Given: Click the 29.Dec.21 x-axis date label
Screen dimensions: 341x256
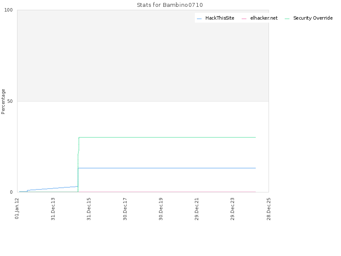Looking at the screenshot, I should [197, 209].
